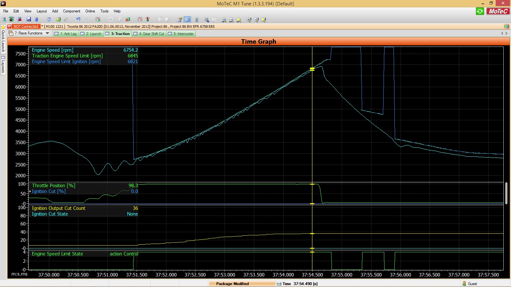
Task: Select the Engine Speed Limit Ignition [rpm] label
Action: [x=66, y=62]
